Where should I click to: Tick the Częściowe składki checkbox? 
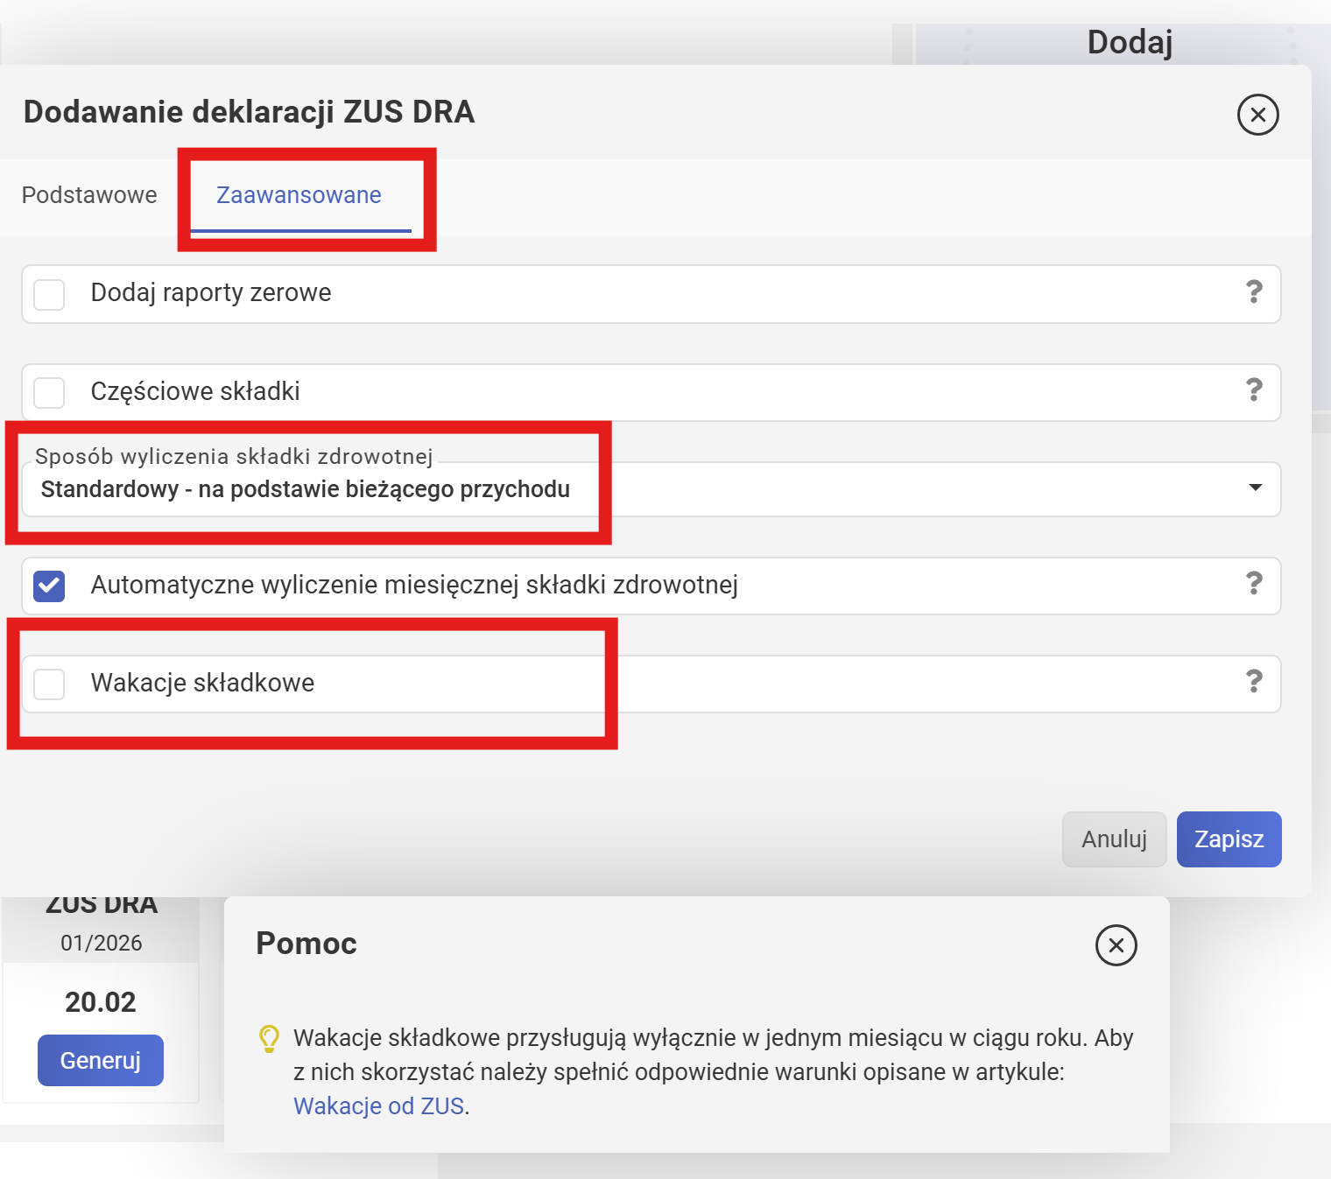50,392
